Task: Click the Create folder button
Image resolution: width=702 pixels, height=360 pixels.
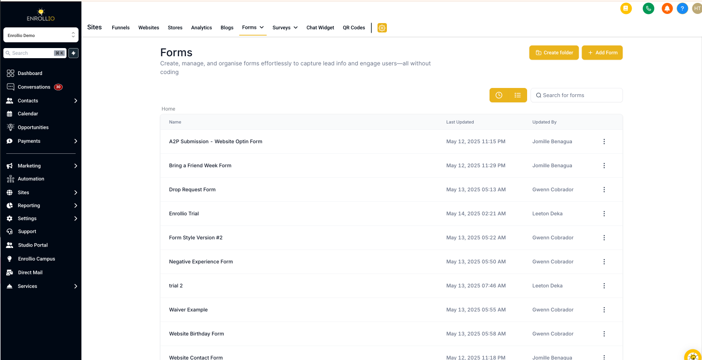Action: [554, 53]
